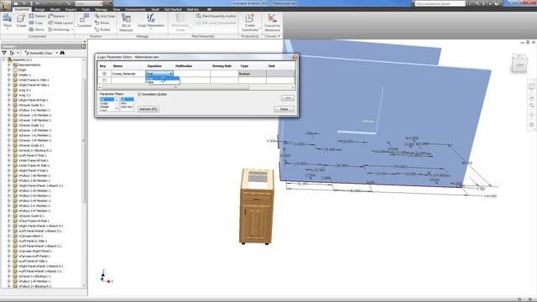Select Non-Key in the parameter filter list

coord(127,107)
